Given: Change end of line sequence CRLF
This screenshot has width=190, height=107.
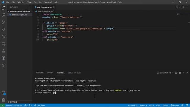Looking at the screenshot, I should click(x=158, y=105).
